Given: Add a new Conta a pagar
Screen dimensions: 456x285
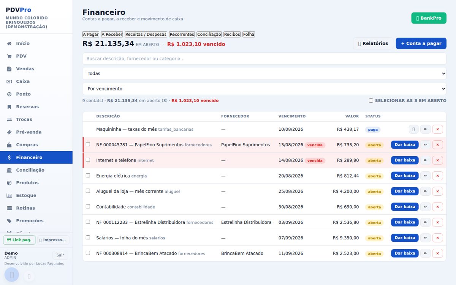Looking at the screenshot, I should pyautogui.click(x=421, y=43).
